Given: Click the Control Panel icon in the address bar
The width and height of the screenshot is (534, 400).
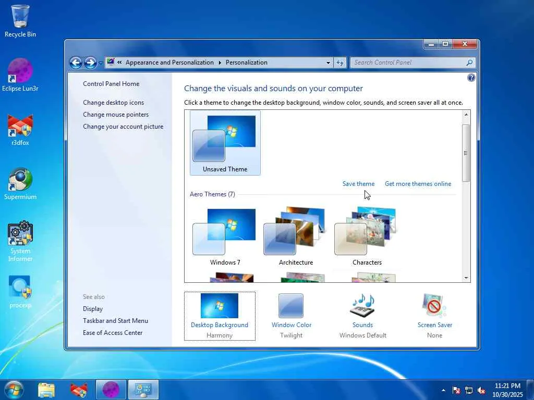Looking at the screenshot, I should pos(111,63).
